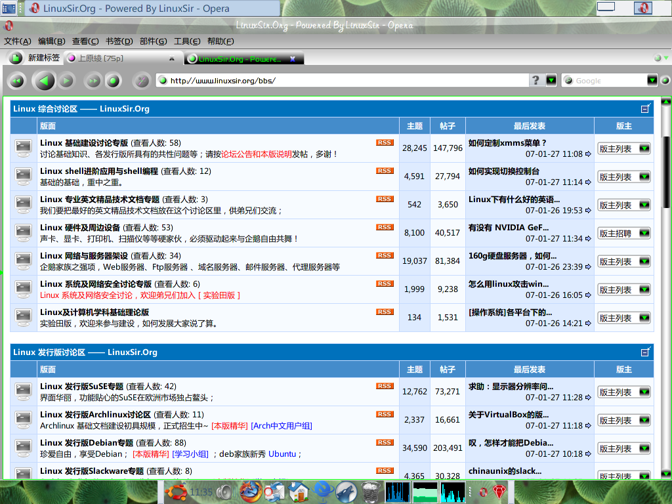Click the last-post arrow icon beside 07-01-26 16:05
This screenshot has height=504, width=672.
pyautogui.click(x=588, y=295)
